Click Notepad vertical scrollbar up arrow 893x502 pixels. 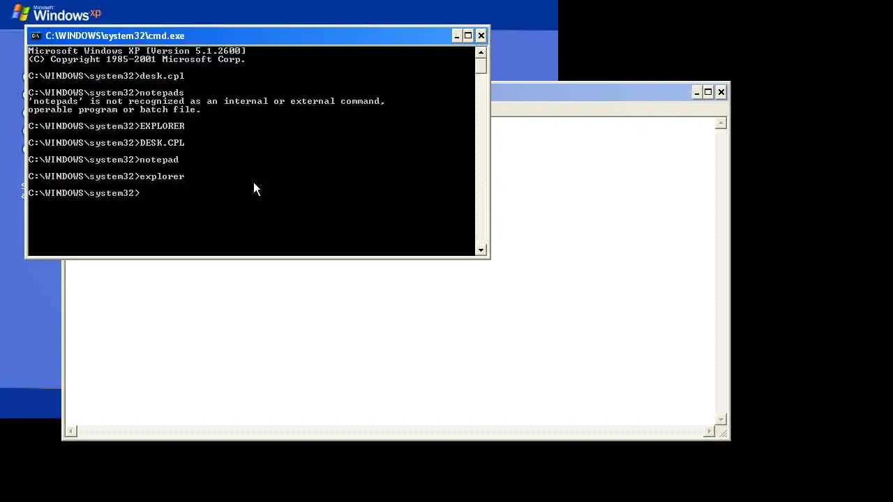pos(721,123)
